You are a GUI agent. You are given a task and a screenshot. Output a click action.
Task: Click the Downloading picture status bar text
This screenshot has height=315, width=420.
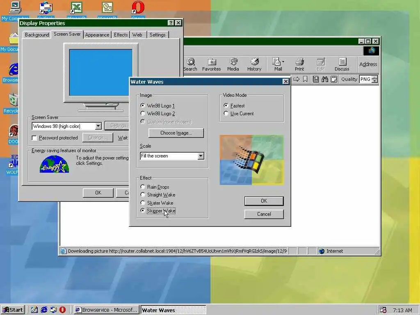pyautogui.click(x=178, y=251)
